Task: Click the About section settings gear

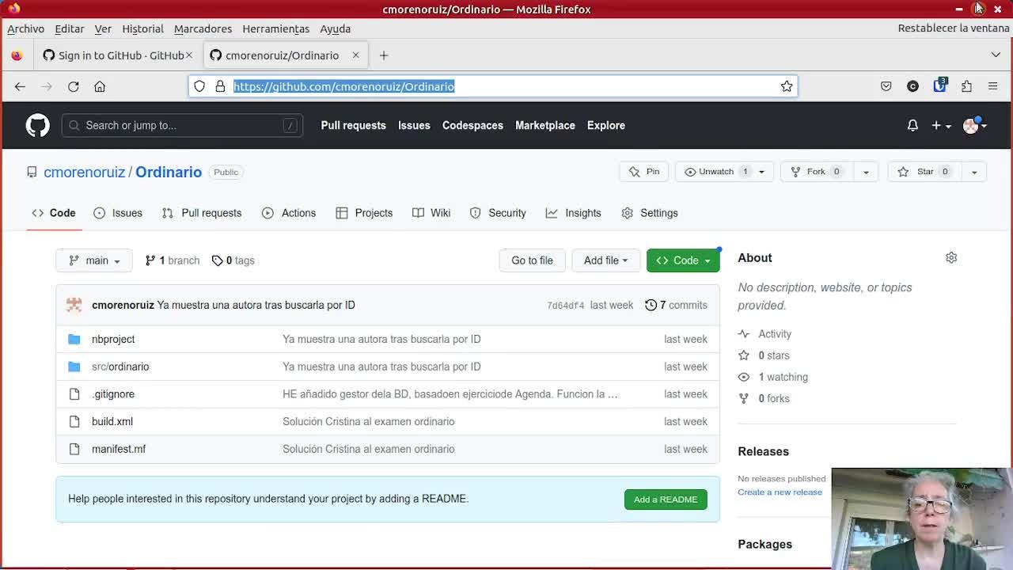Action: [x=951, y=258]
